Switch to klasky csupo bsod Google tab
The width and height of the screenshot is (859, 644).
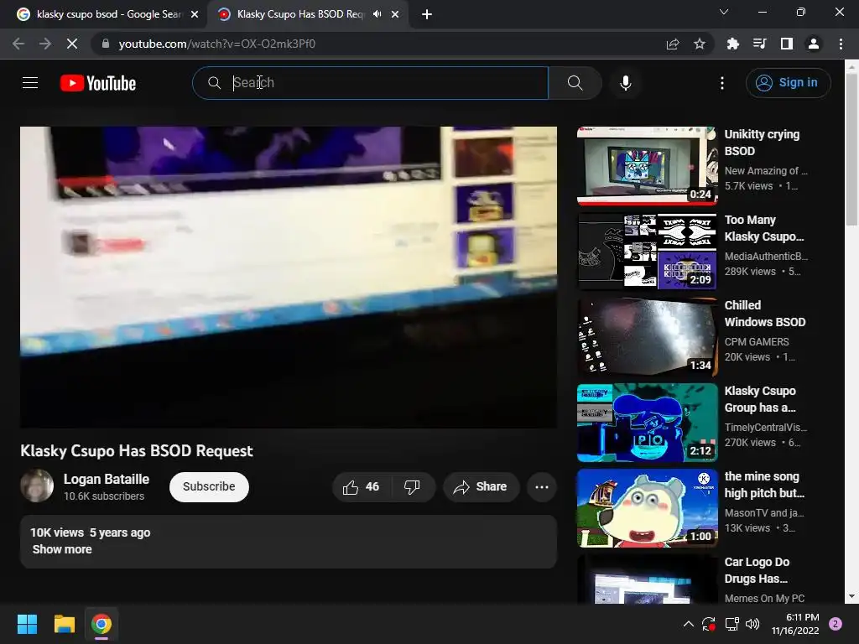tap(108, 14)
